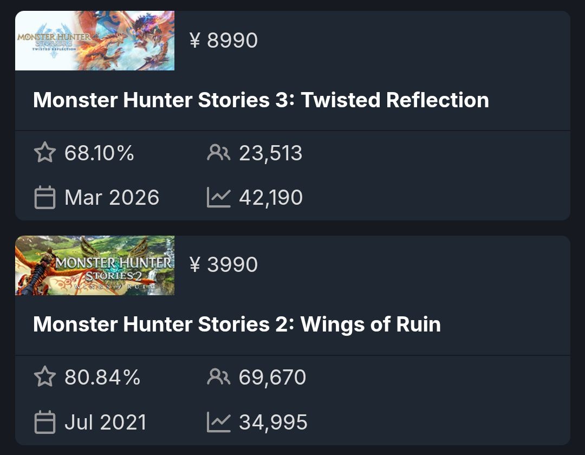
Task: Click the 23,513 followers count
Action: pyautogui.click(x=270, y=153)
